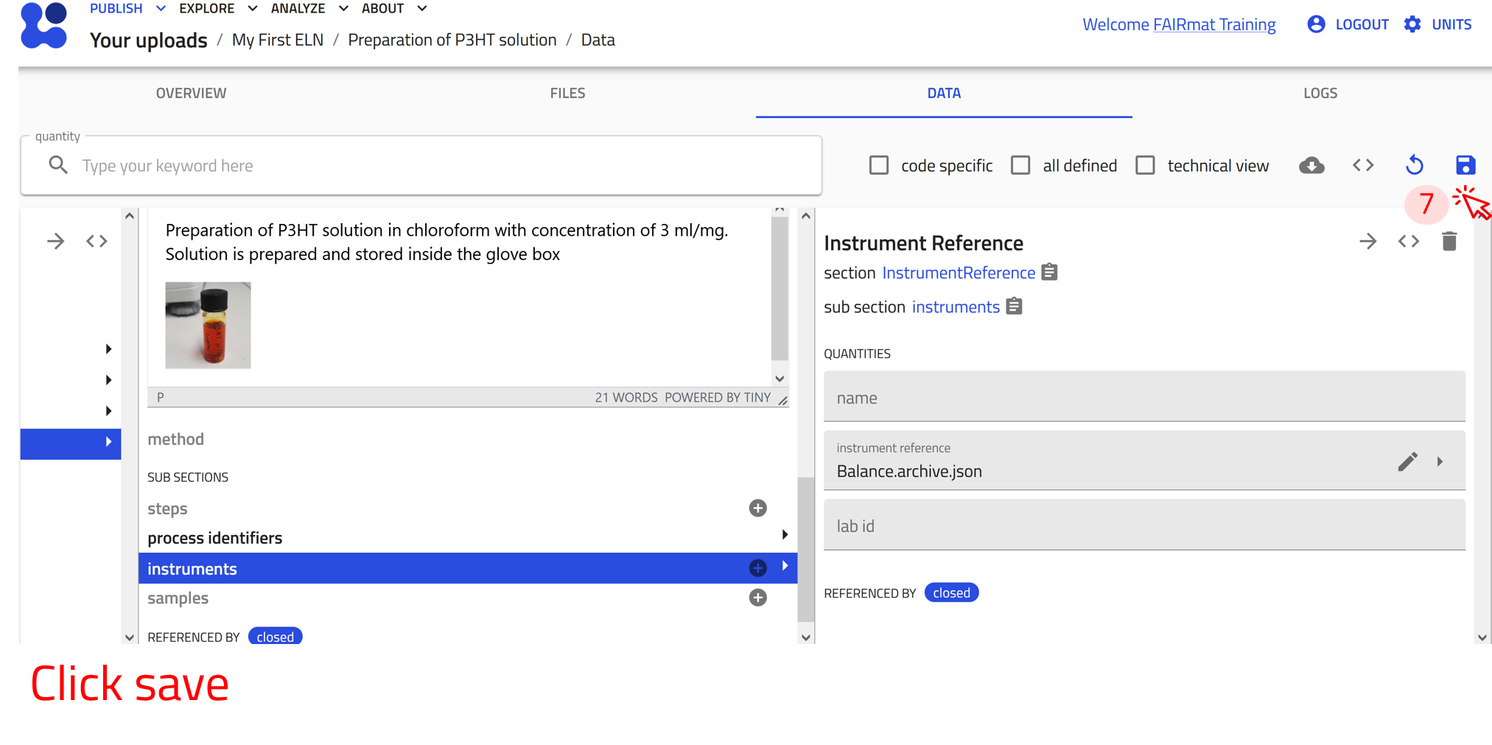Tick the all defined checkbox
The height and width of the screenshot is (745, 1492).
pyautogui.click(x=1020, y=165)
